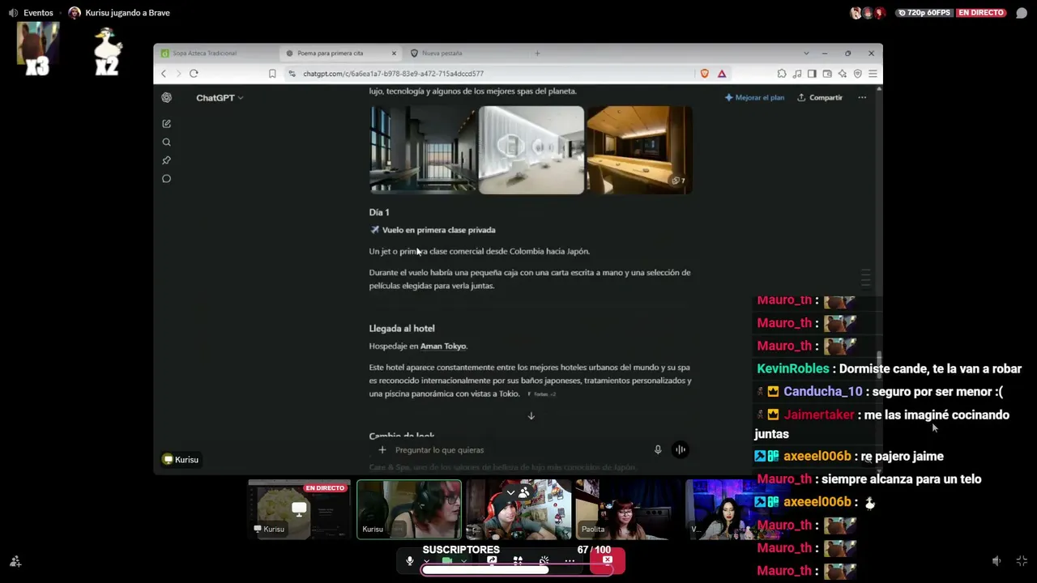Click the Mejorar el plan button

pyautogui.click(x=754, y=98)
